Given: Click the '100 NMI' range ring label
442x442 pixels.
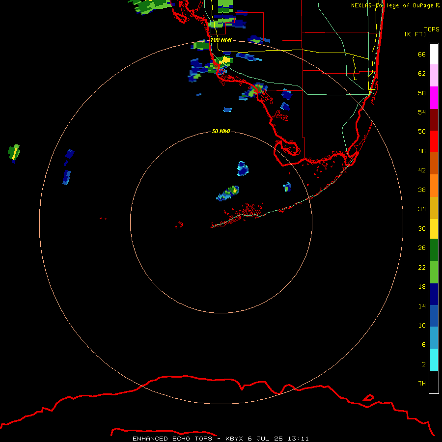Looking at the screenshot, I should (x=221, y=40).
